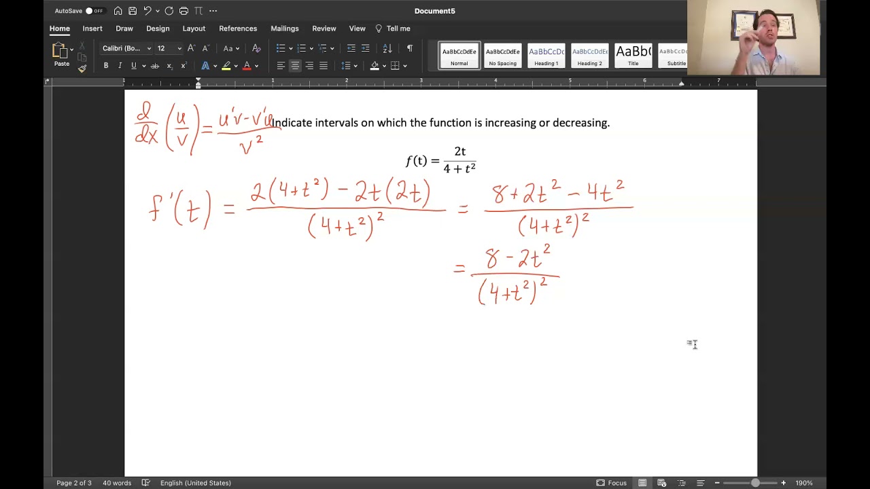
Task: Undo the last action
Action: click(147, 11)
